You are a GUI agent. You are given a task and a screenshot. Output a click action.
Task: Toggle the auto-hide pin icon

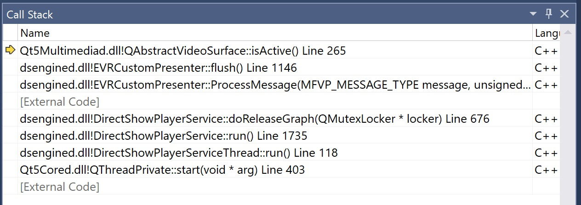point(548,14)
